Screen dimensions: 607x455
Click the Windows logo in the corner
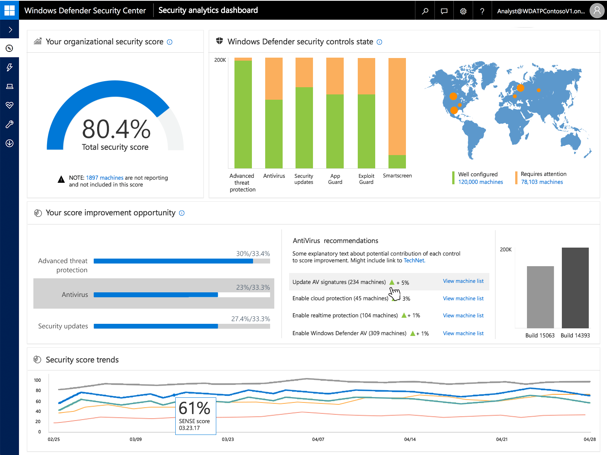9,10
